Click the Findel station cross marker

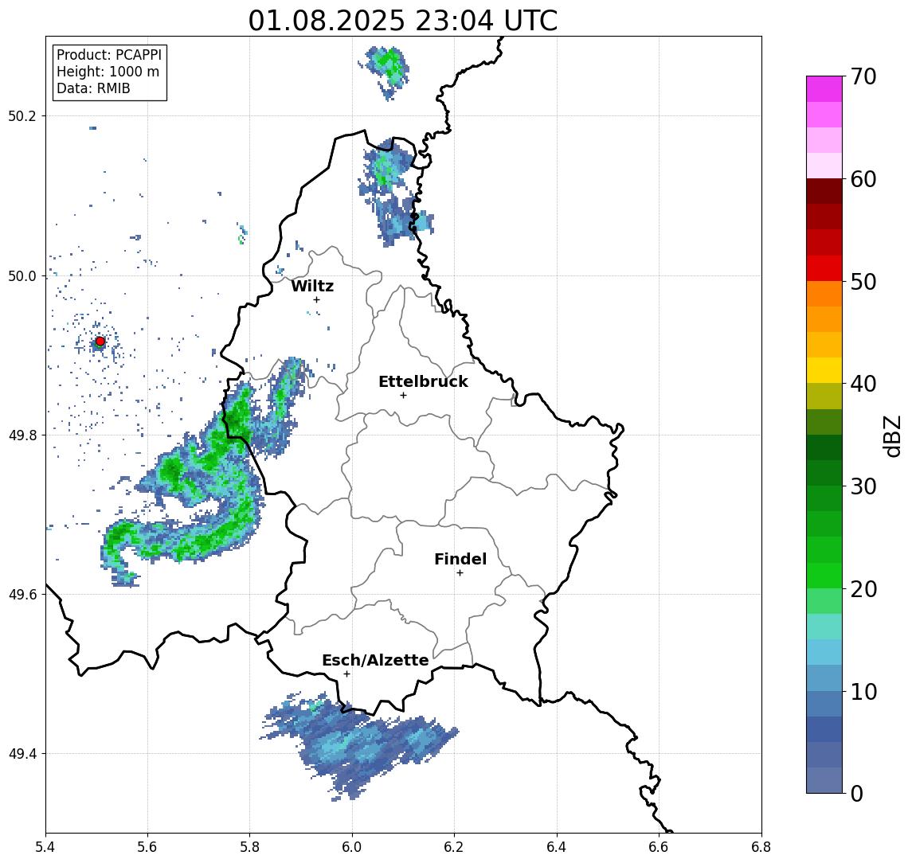[460, 573]
